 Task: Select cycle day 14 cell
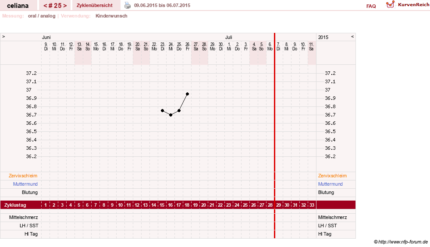153,205
